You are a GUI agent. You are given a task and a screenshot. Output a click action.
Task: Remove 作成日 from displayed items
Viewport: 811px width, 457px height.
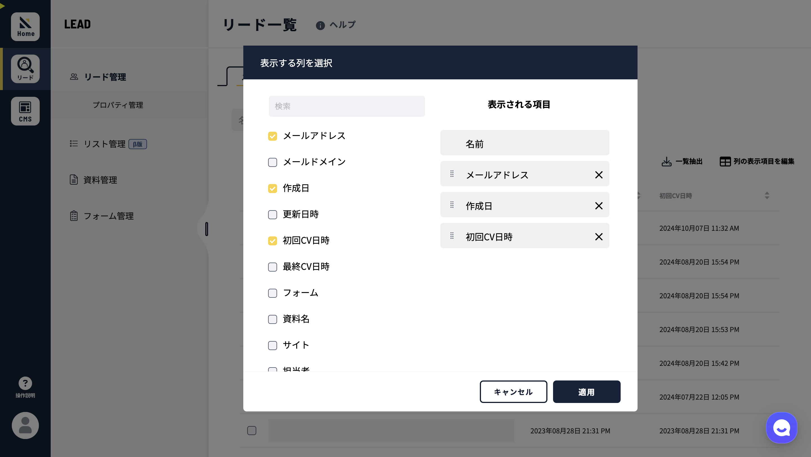599,206
